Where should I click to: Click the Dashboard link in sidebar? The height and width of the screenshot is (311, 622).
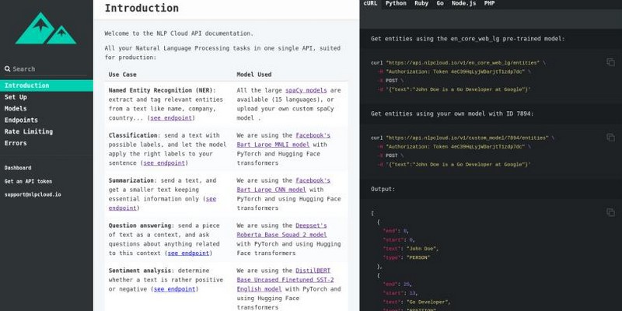click(x=18, y=168)
